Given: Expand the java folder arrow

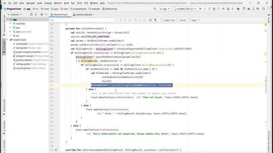Looking at the screenshot, I should pos(10,28).
